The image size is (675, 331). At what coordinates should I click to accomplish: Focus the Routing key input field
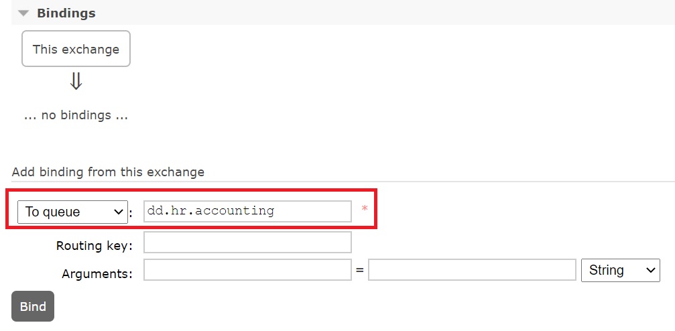click(247, 243)
